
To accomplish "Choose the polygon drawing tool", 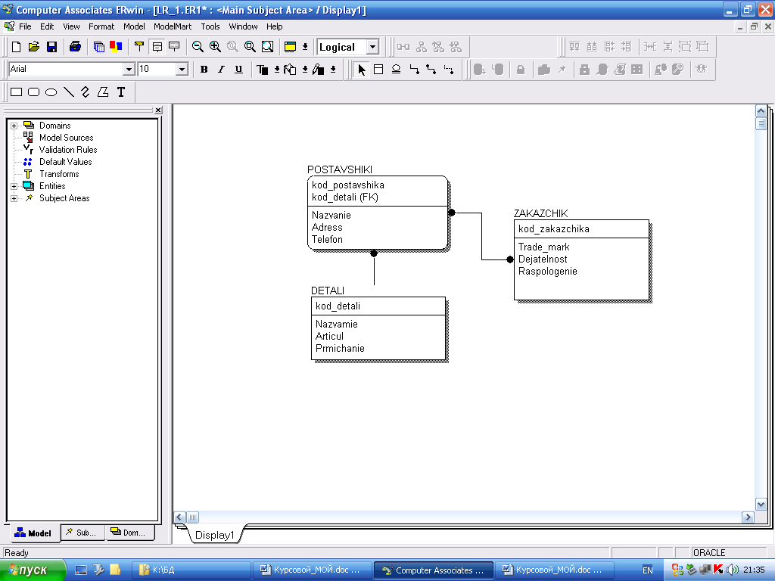I will (x=103, y=92).
